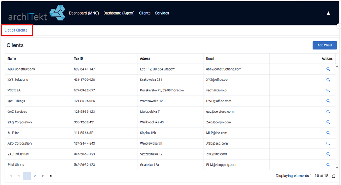Image resolution: width=341 pixels, height=185 pixels.
Task: Open Dashboard (Agent) menu item
Action: [119, 13]
